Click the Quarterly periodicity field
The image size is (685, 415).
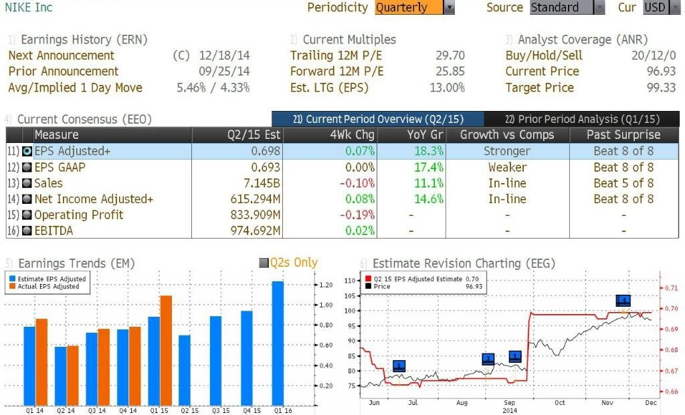click(409, 7)
